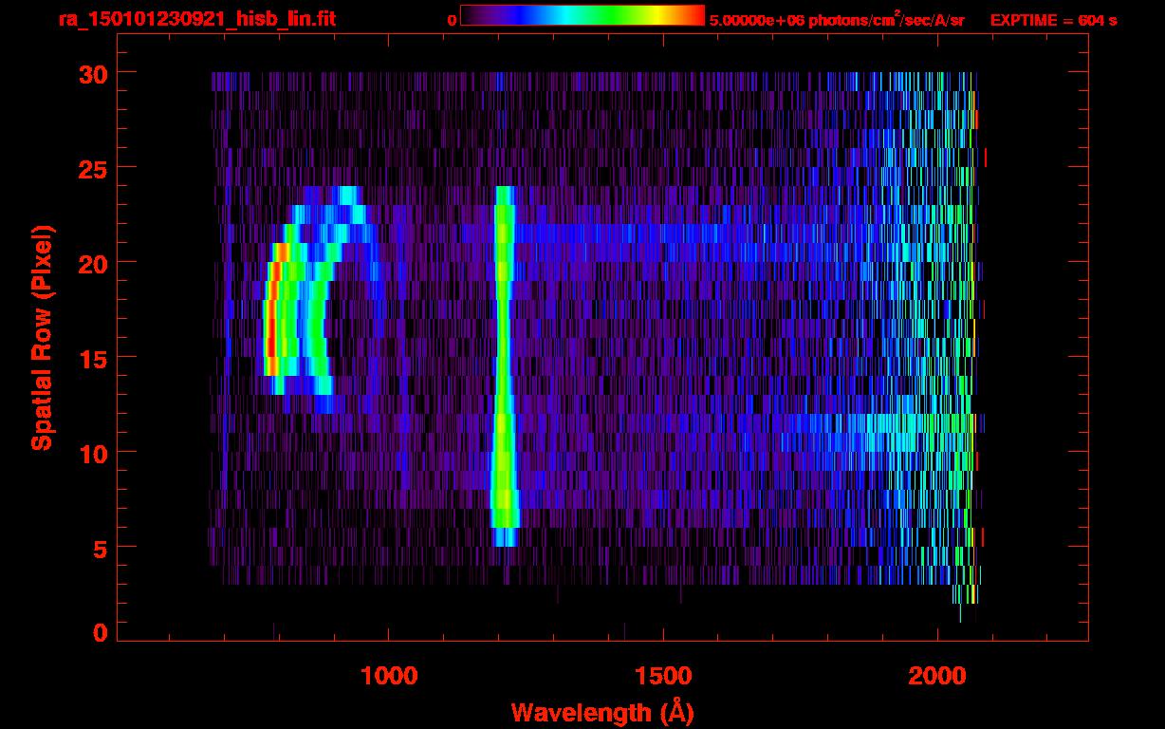The width and height of the screenshot is (1165, 729).
Task: Click the 5.00000e+06 photons intensity unit label
Action: 836,20
